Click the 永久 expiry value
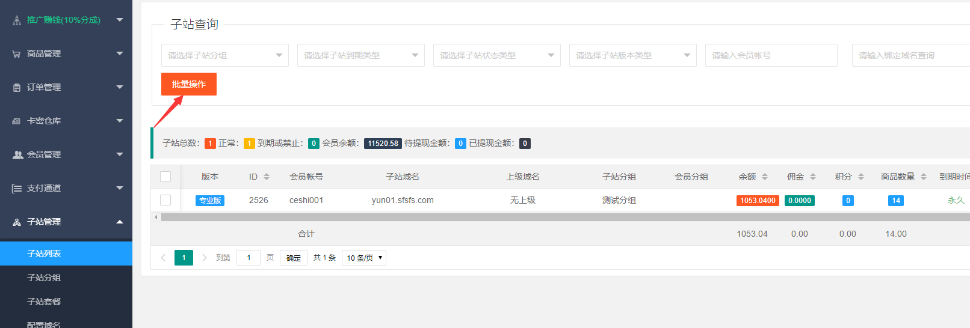Screen dimensions: 970x328 956,200
